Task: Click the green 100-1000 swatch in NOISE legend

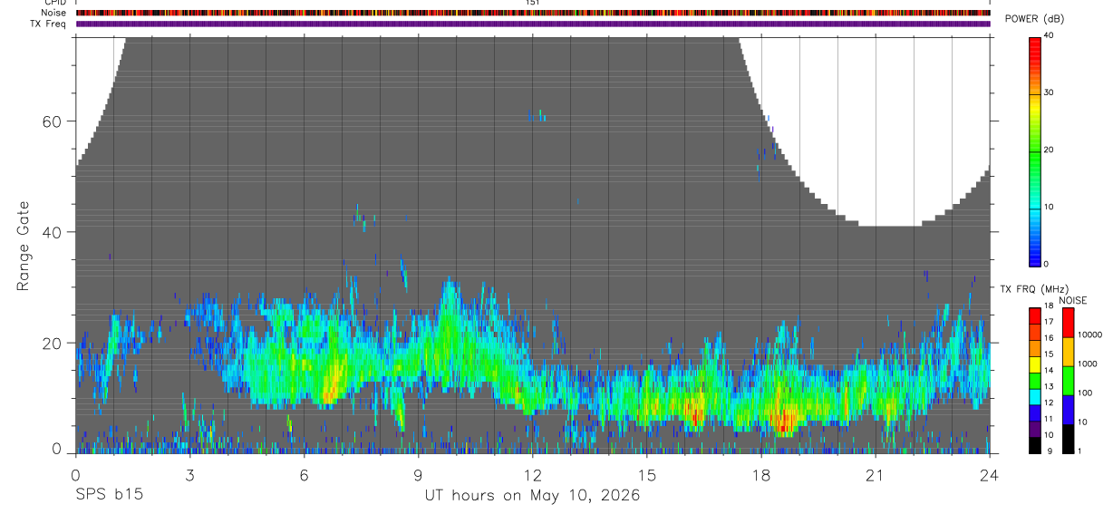Action: 1069,381
